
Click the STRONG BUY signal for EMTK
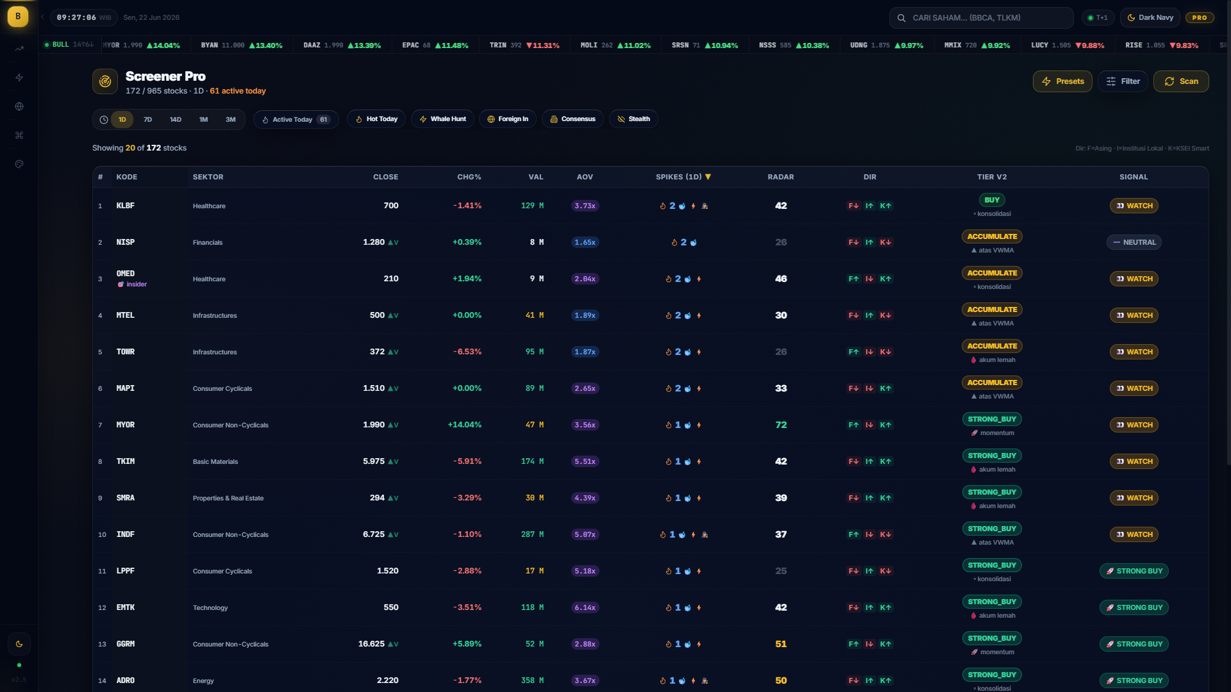pyautogui.click(x=1134, y=607)
